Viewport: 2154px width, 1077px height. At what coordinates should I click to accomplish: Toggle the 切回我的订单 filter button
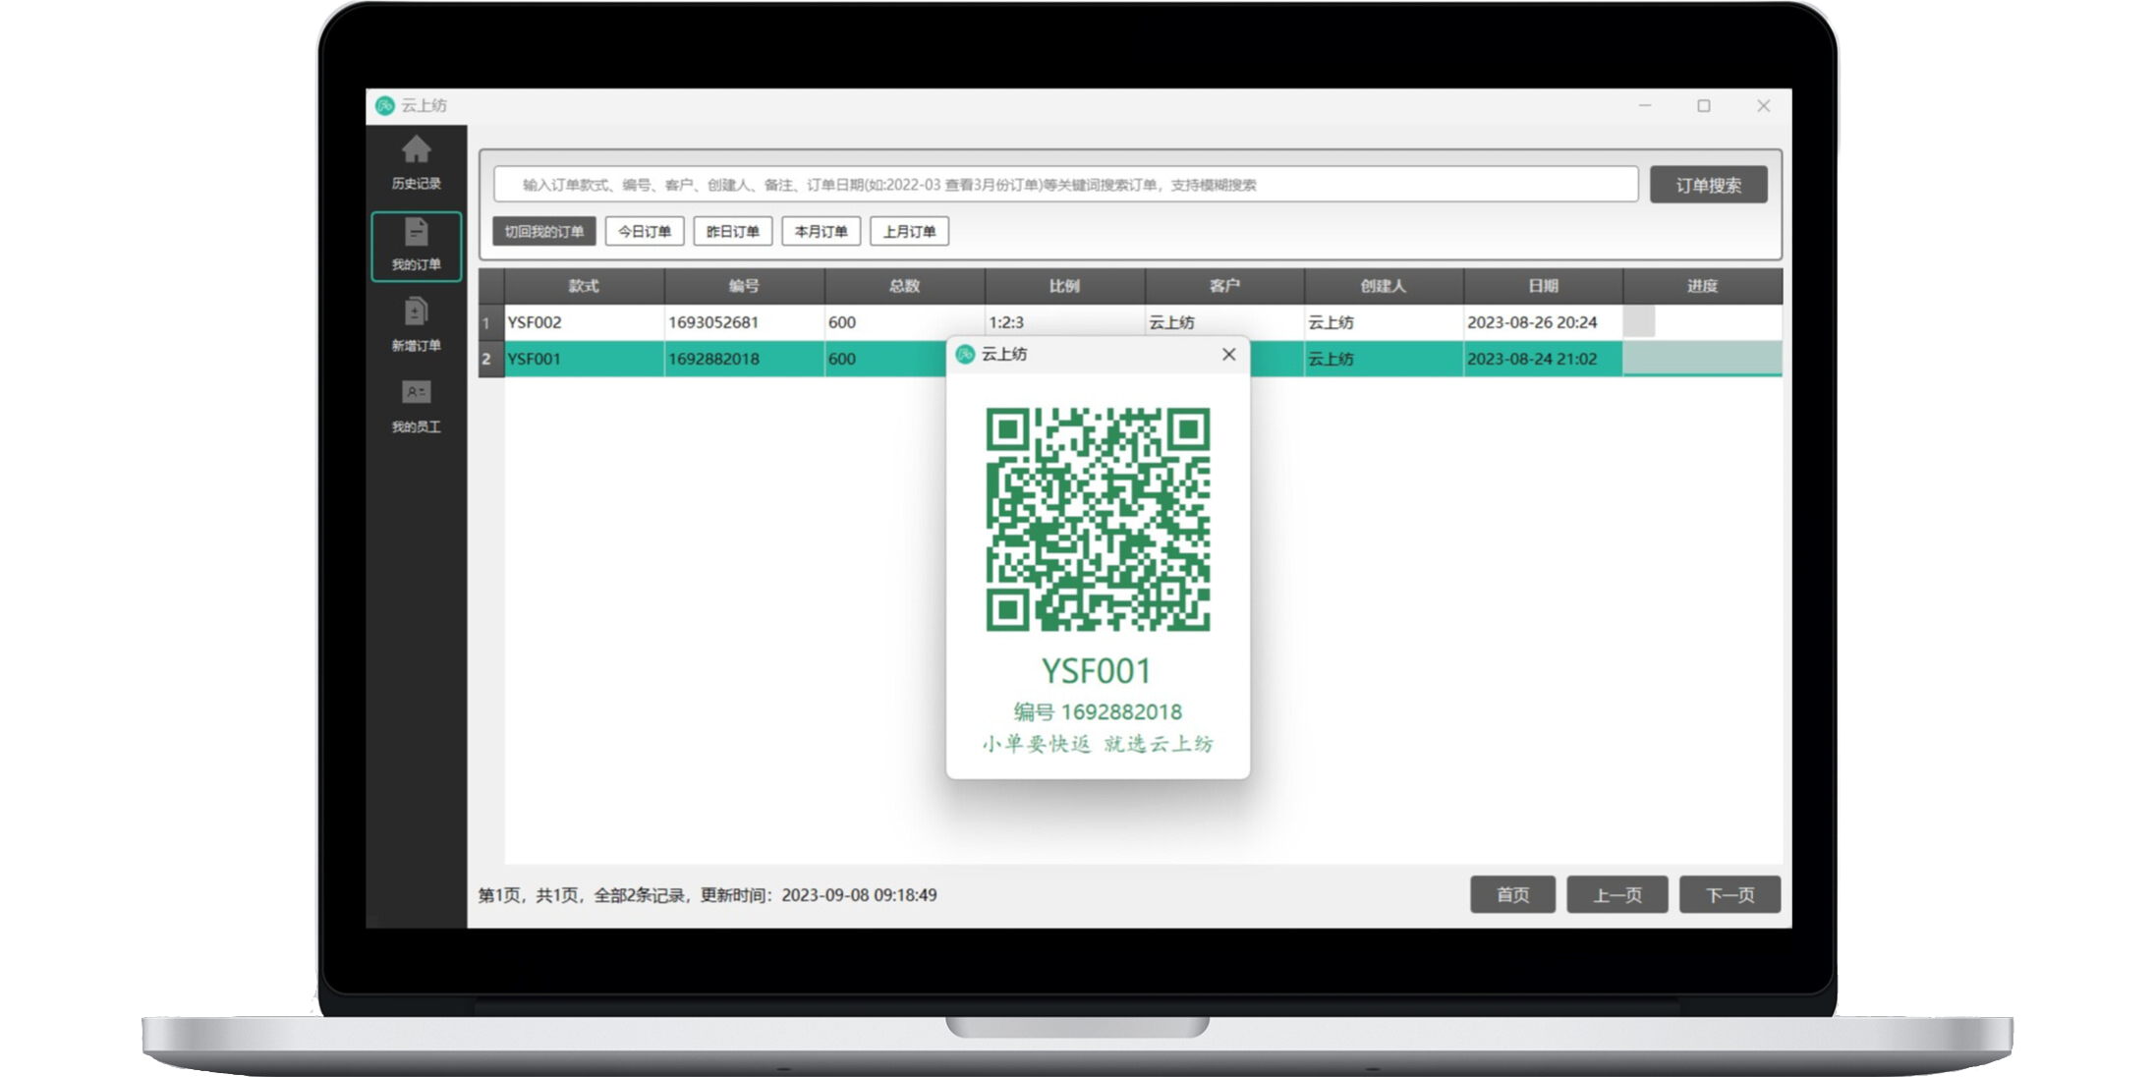[x=543, y=232]
